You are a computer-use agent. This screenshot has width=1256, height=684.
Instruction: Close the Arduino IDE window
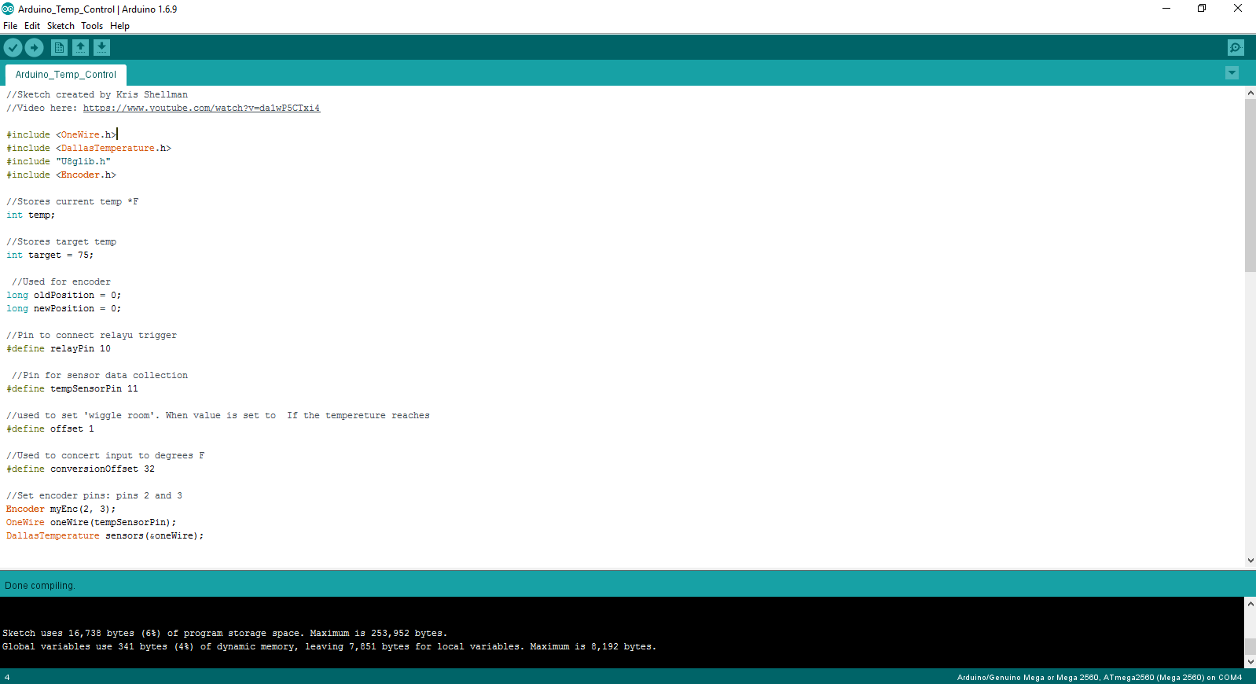pos(1238,9)
